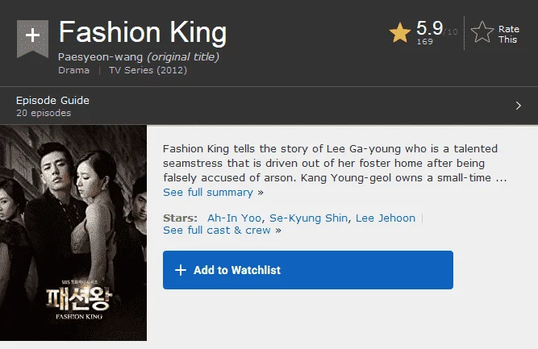Viewport: 538px width, 349px height.
Task: Click the Fashion King title heading
Action: click(x=143, y=32)
